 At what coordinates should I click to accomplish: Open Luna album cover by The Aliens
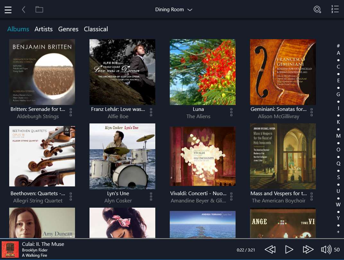(x=203, y=72)
